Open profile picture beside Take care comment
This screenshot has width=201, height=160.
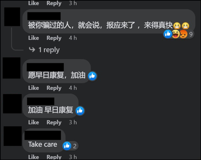tap(13, 136)
